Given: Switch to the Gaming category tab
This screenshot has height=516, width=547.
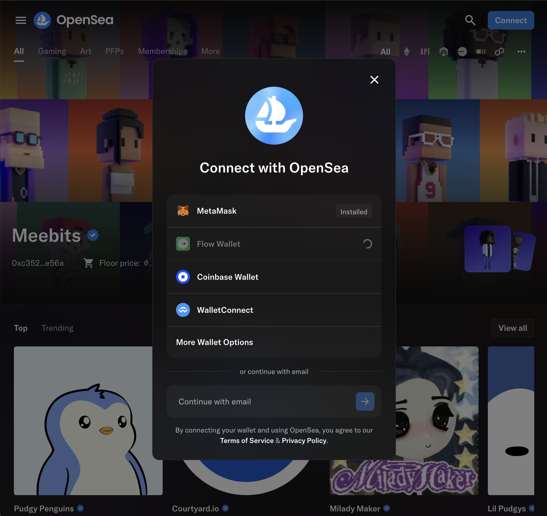Looking at the screenshot, I should pos(52,51).
